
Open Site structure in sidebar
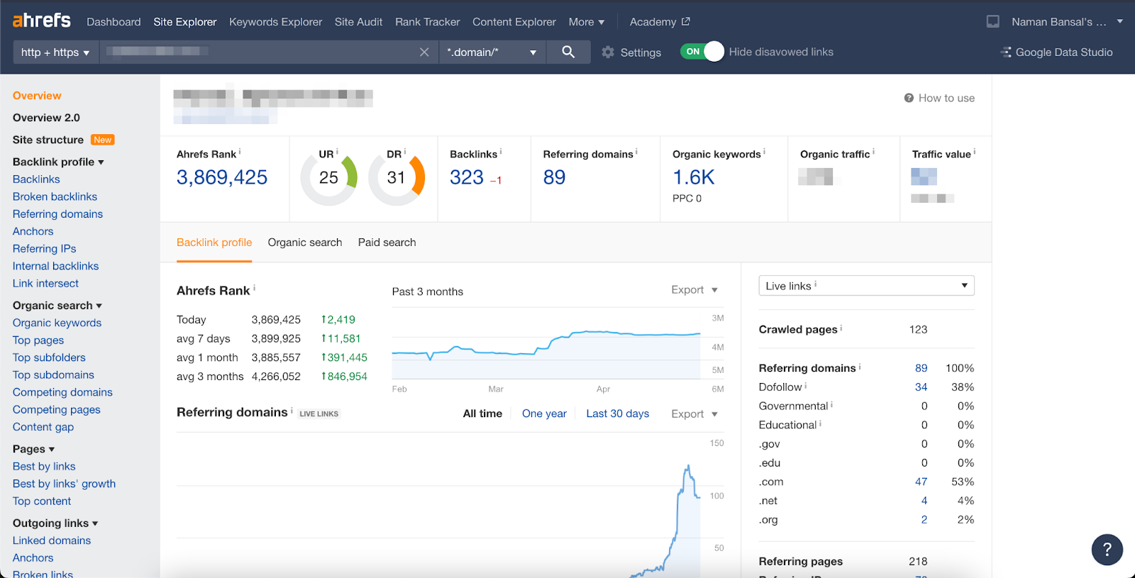[48, 140]
